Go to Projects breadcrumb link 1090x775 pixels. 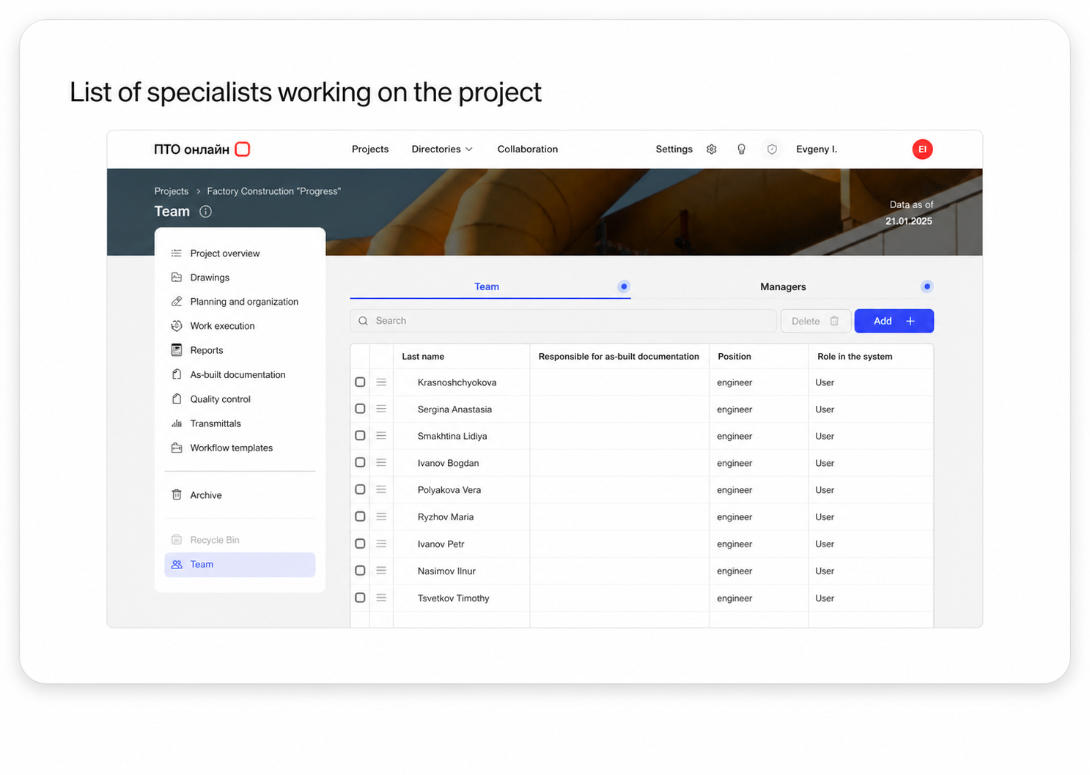click(x=172, y=191)
